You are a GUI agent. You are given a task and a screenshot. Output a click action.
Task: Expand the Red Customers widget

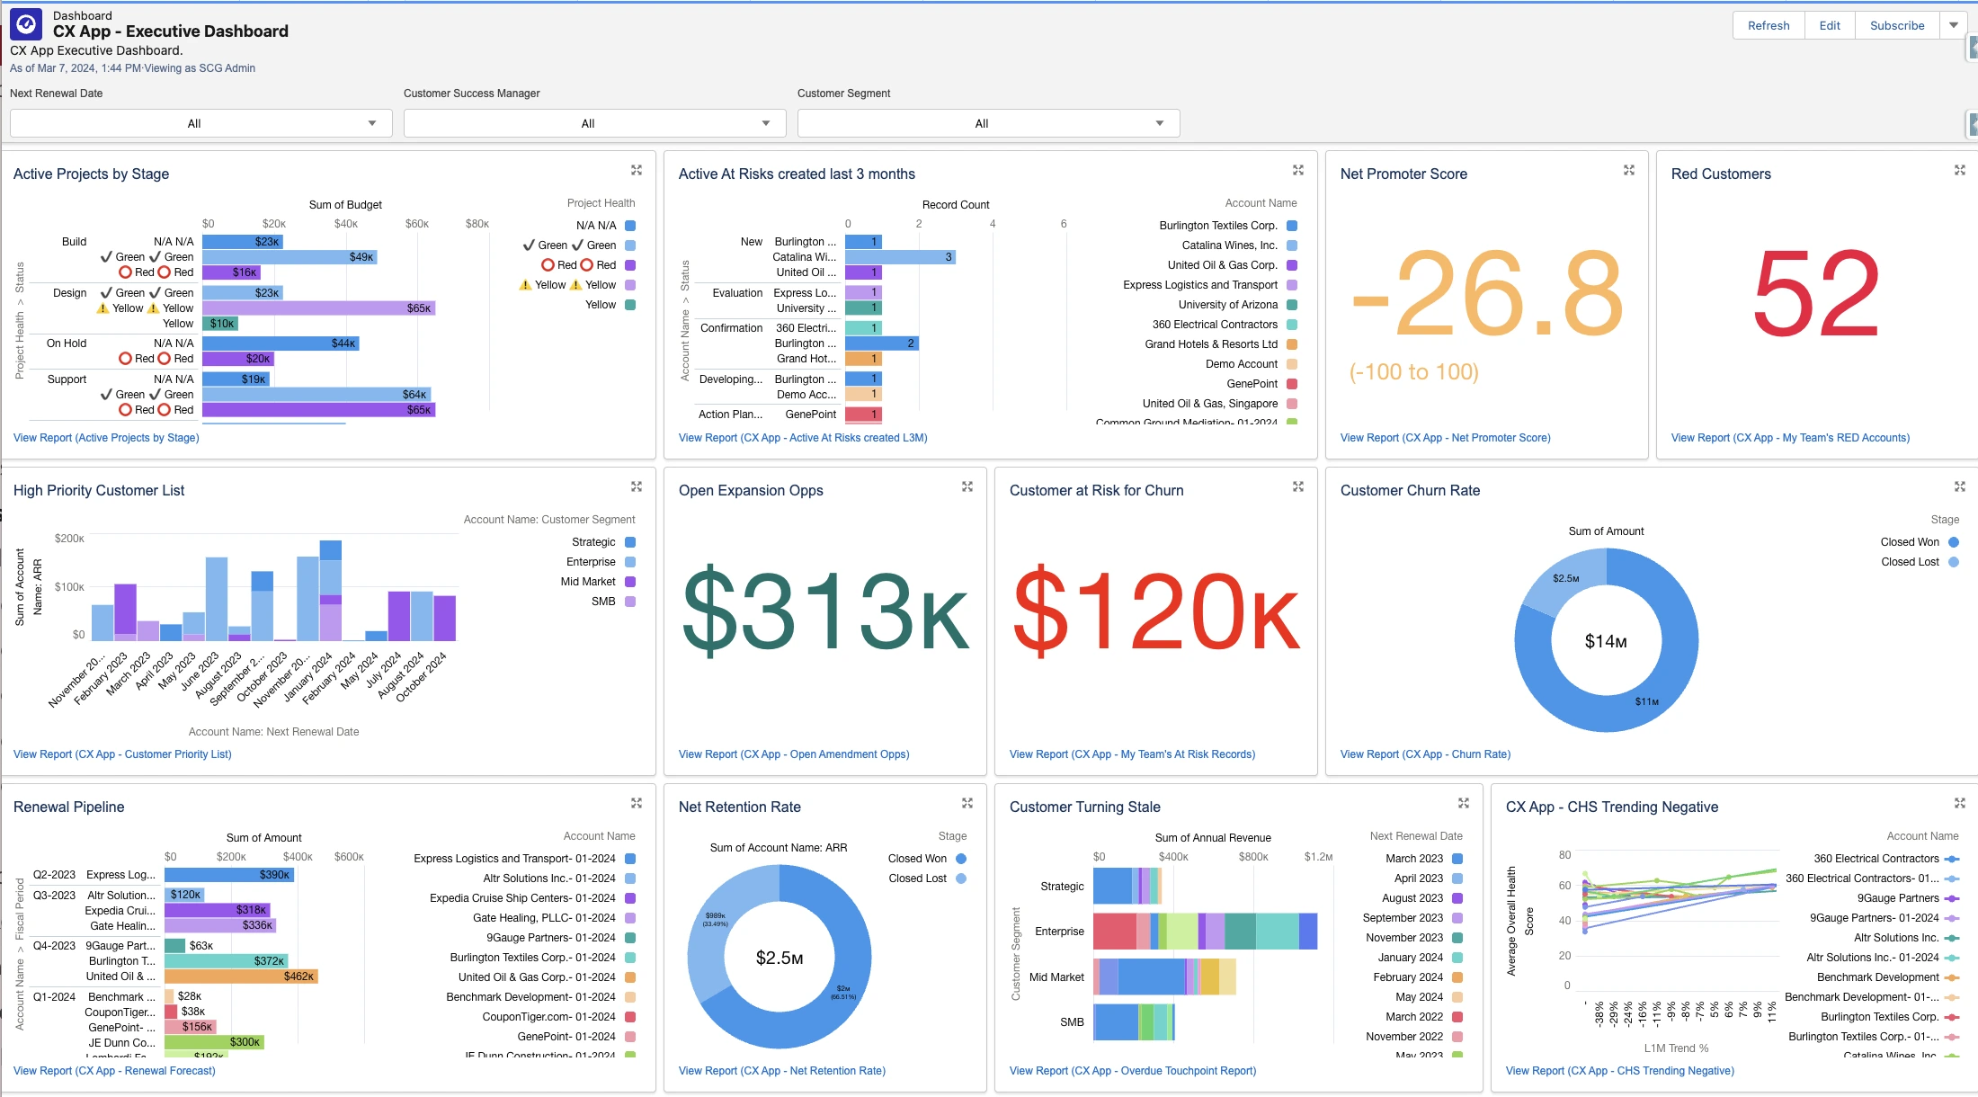(1959, 170)
